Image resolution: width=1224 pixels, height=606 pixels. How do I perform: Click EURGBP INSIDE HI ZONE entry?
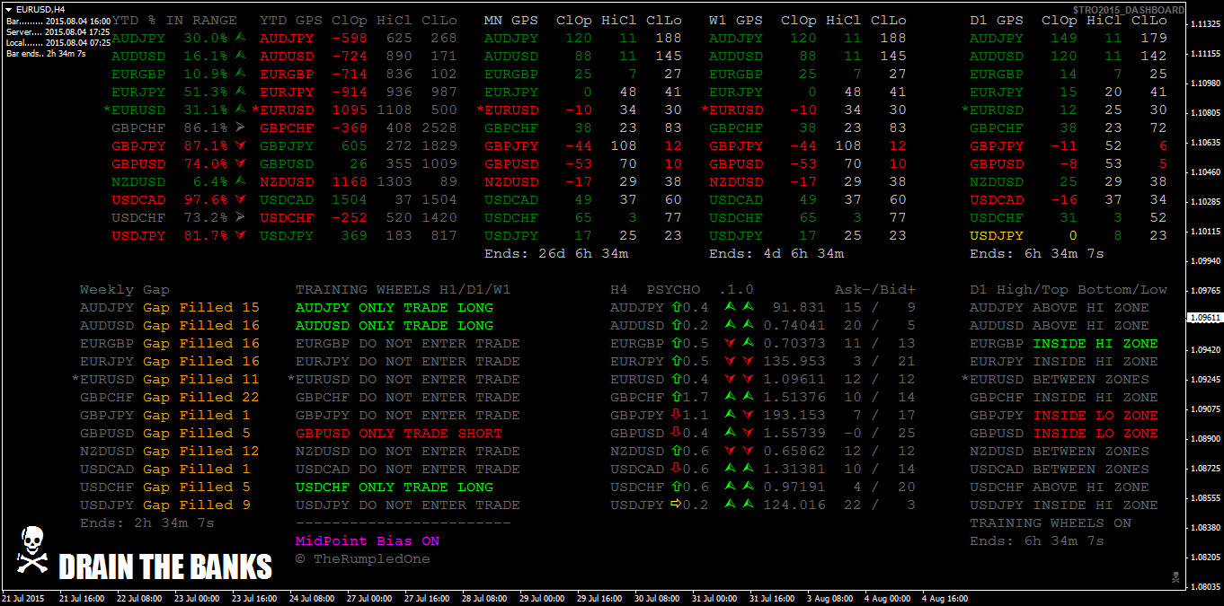(1063, 343)
